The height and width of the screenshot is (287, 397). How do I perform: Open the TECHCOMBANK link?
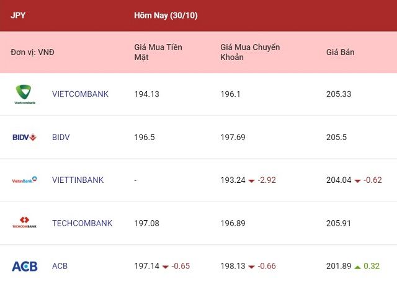[82, 223]
